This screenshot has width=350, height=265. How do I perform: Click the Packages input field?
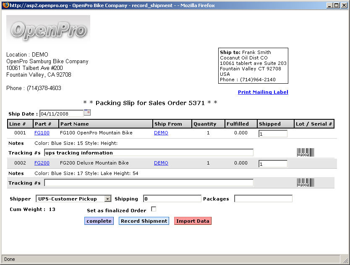(x=263, y=199)
